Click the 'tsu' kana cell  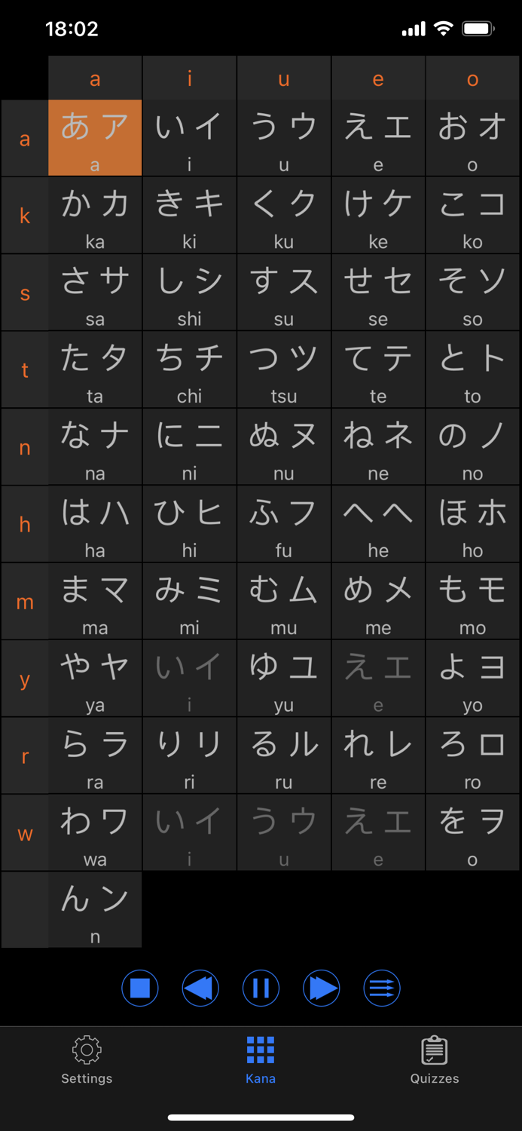pyautogui.click(x=283, y=369)
